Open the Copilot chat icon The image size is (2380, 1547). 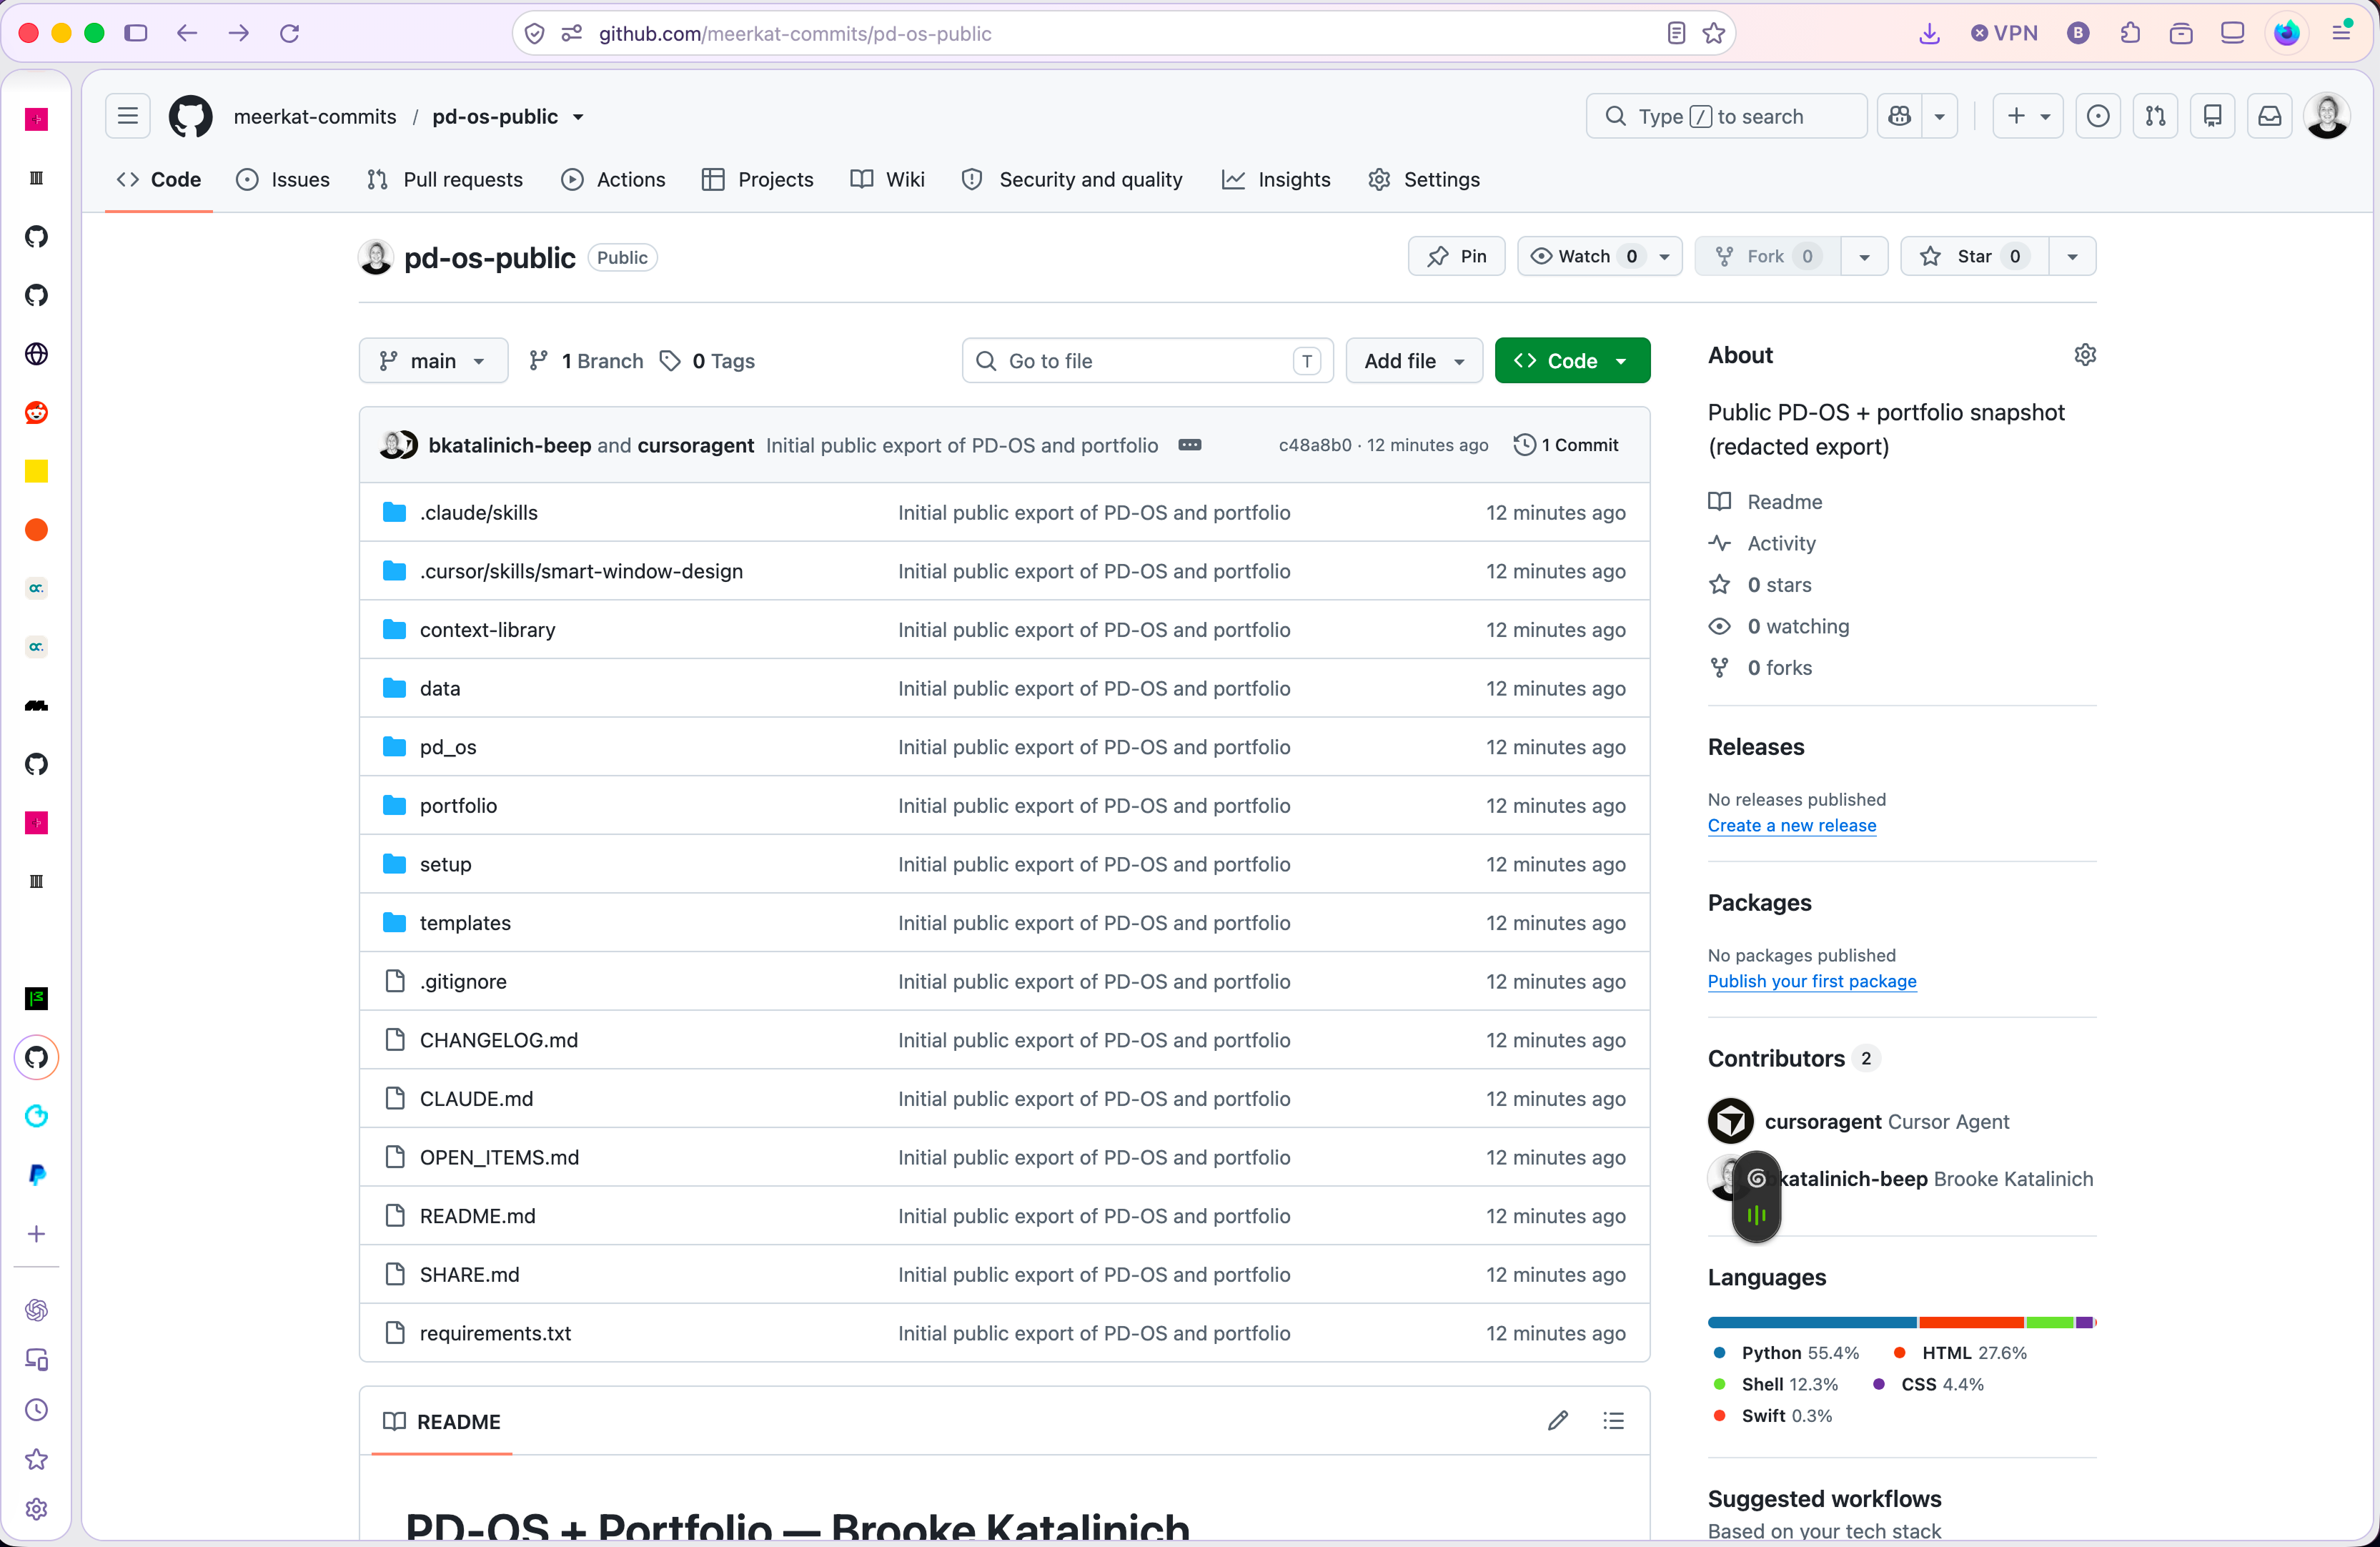pyautogui.click(x=1899, y=117)
